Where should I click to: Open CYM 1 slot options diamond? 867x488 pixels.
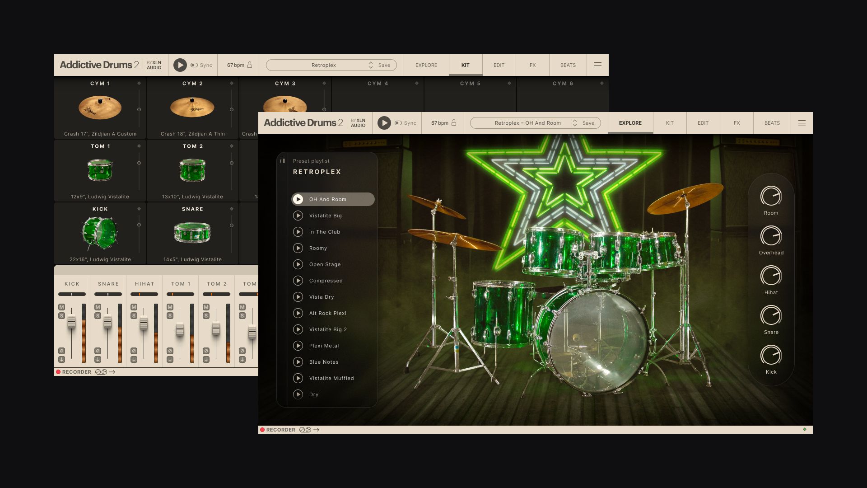pos(139,83)
